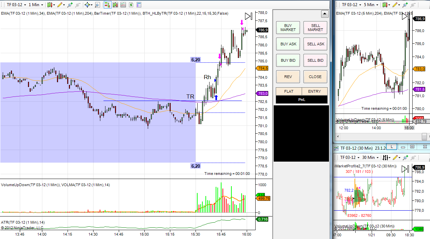This screenshot has height=239, width=430.
Task: Open the chart Properties icon
Action: pos(139,5)
